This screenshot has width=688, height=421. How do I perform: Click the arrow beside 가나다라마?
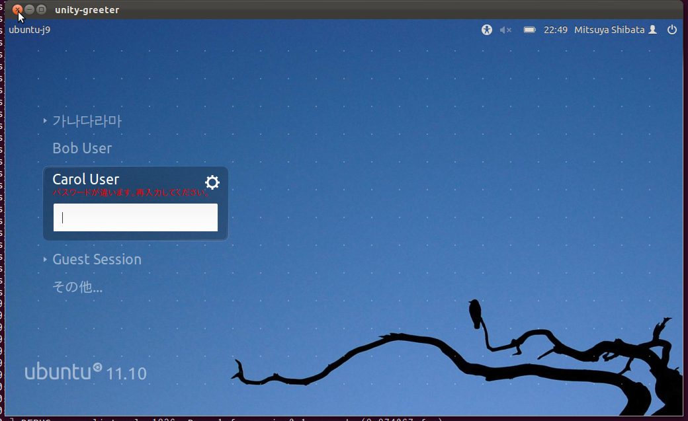(x=45, y=120)
